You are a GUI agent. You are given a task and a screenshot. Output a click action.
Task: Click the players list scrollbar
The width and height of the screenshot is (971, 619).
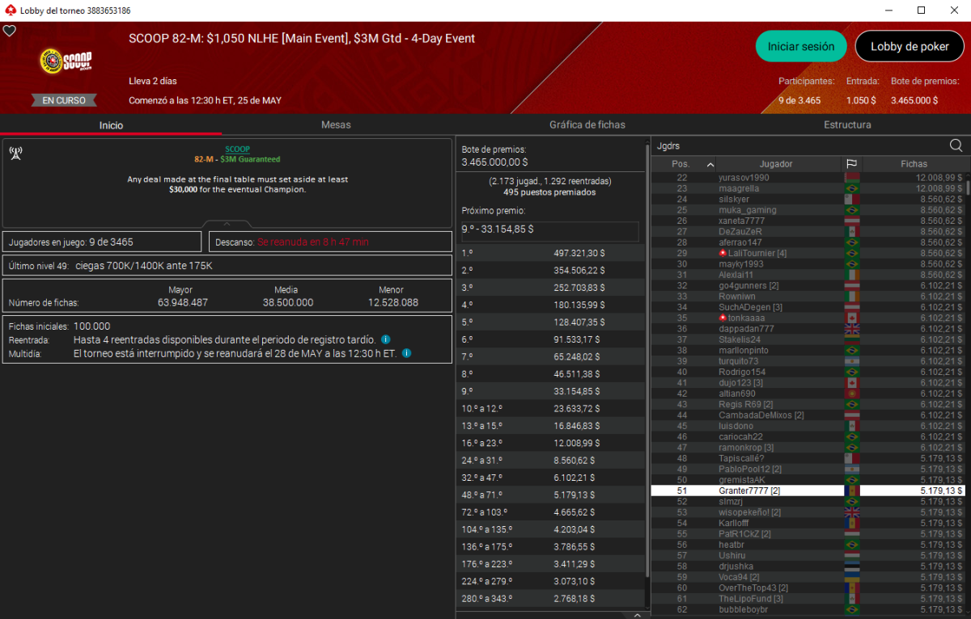point(968,189)
